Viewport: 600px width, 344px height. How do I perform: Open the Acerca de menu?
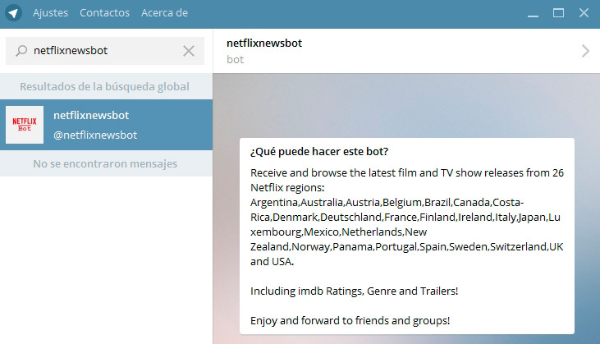click(x=164, y=13)
